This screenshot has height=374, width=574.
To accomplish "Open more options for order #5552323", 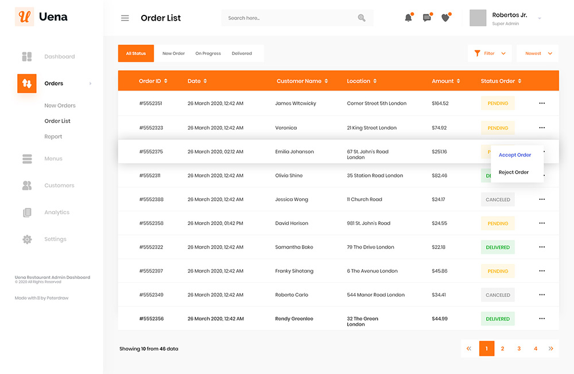I will coord(542,128).
